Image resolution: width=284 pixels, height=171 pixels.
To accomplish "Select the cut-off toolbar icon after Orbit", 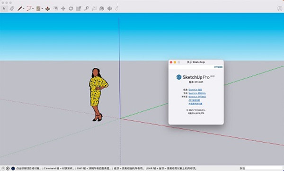I will [117, 9].
